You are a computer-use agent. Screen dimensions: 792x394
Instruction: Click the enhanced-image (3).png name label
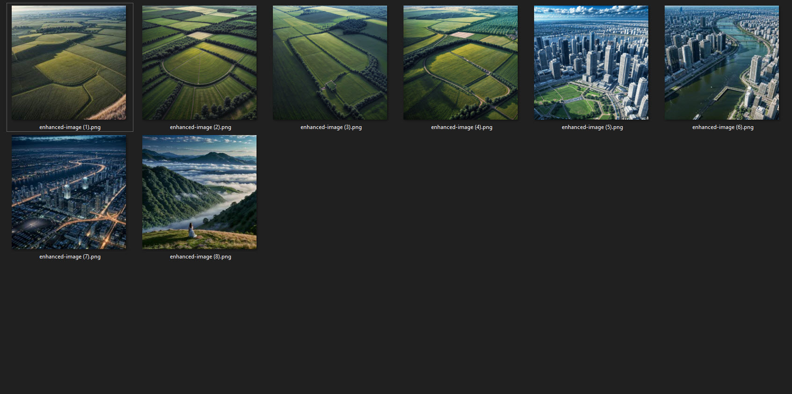331,127
